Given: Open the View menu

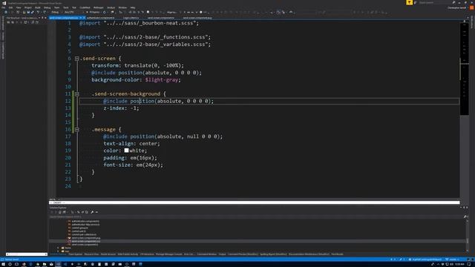Looking at the screenshot, I should click(19, 7).
